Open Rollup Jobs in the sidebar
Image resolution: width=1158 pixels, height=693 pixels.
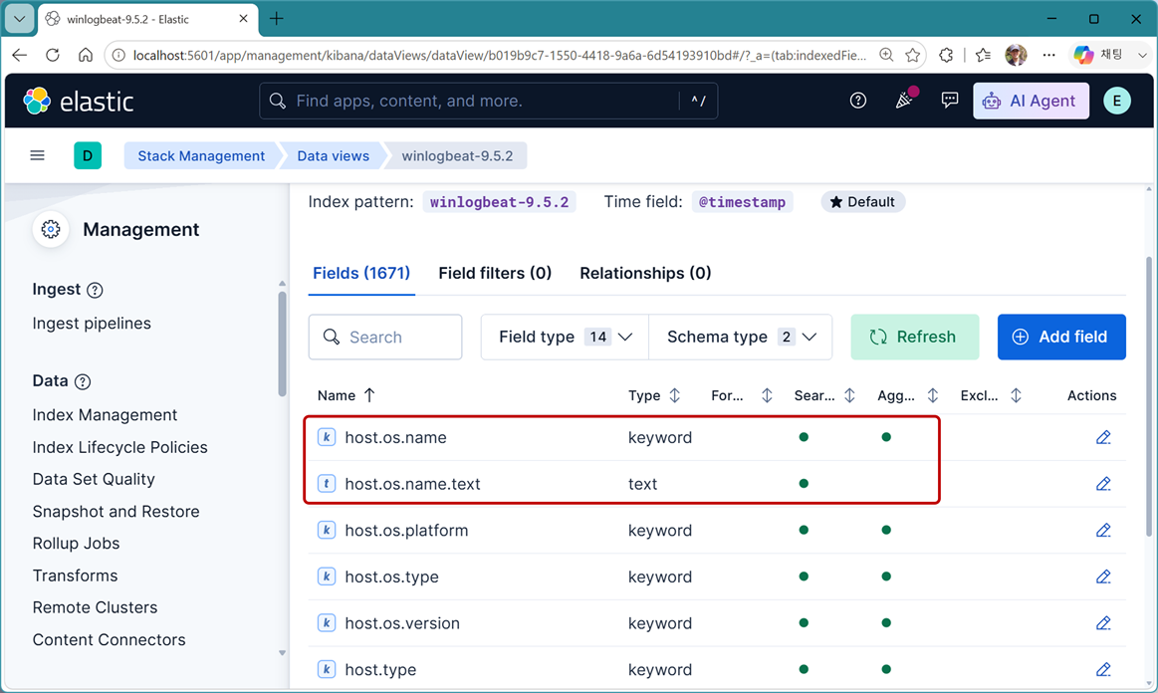pyautogui.click(x=76, y=544)
